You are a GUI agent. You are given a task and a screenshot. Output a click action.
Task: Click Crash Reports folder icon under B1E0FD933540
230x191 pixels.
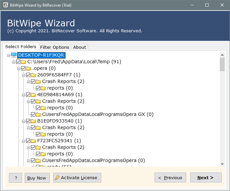click(x=38, y=128)
